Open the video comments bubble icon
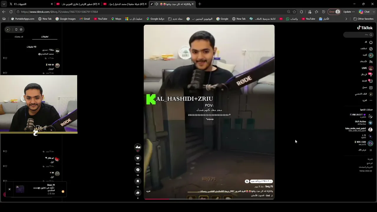The width and height of the screenshot is (377, 212). coord(138,170)
